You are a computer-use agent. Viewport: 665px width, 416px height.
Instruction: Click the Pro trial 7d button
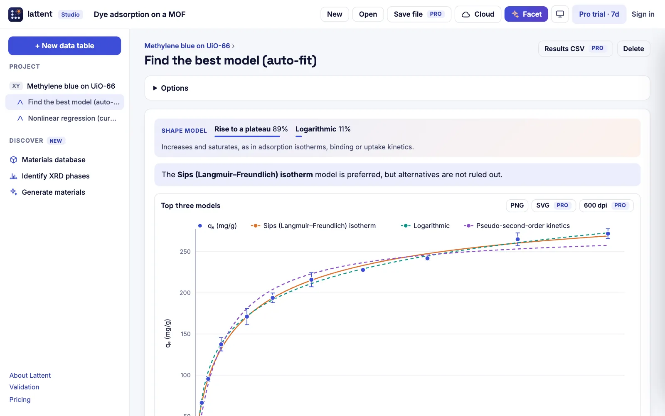click(599, 14)
